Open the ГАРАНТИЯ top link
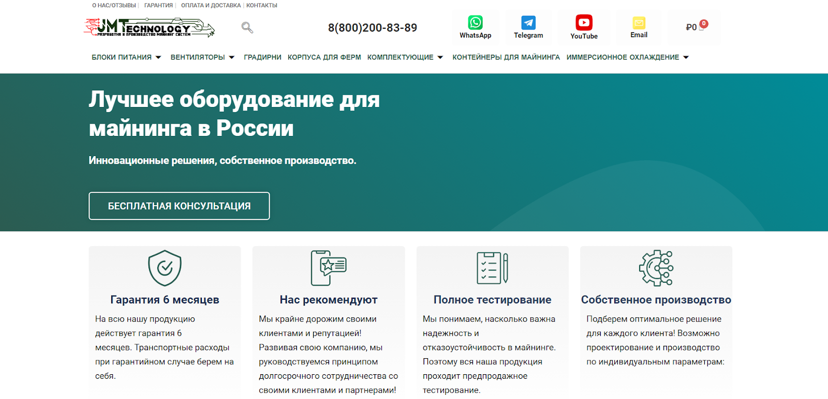Viewport: 828px width, 399px height. (158, 5)
